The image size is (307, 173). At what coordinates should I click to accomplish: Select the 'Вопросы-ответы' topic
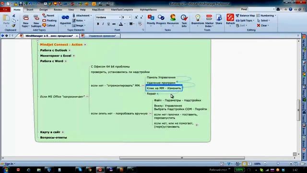[53, 137]
